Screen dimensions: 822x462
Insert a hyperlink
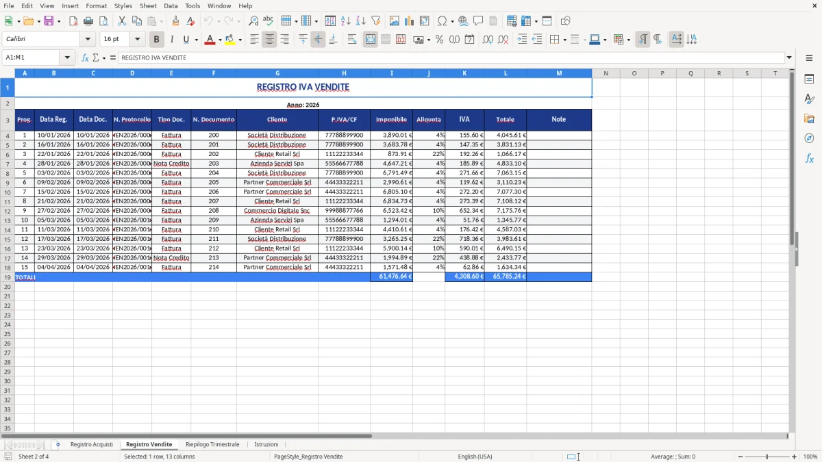click(463, 20)
